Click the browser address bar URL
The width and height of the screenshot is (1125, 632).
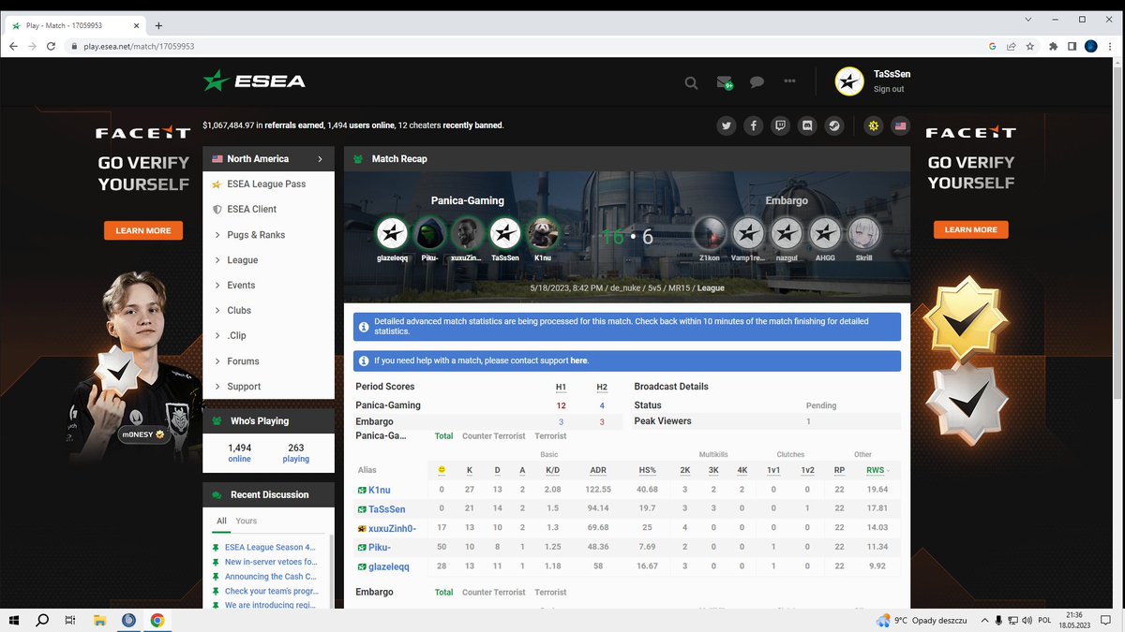click(139, 46)
